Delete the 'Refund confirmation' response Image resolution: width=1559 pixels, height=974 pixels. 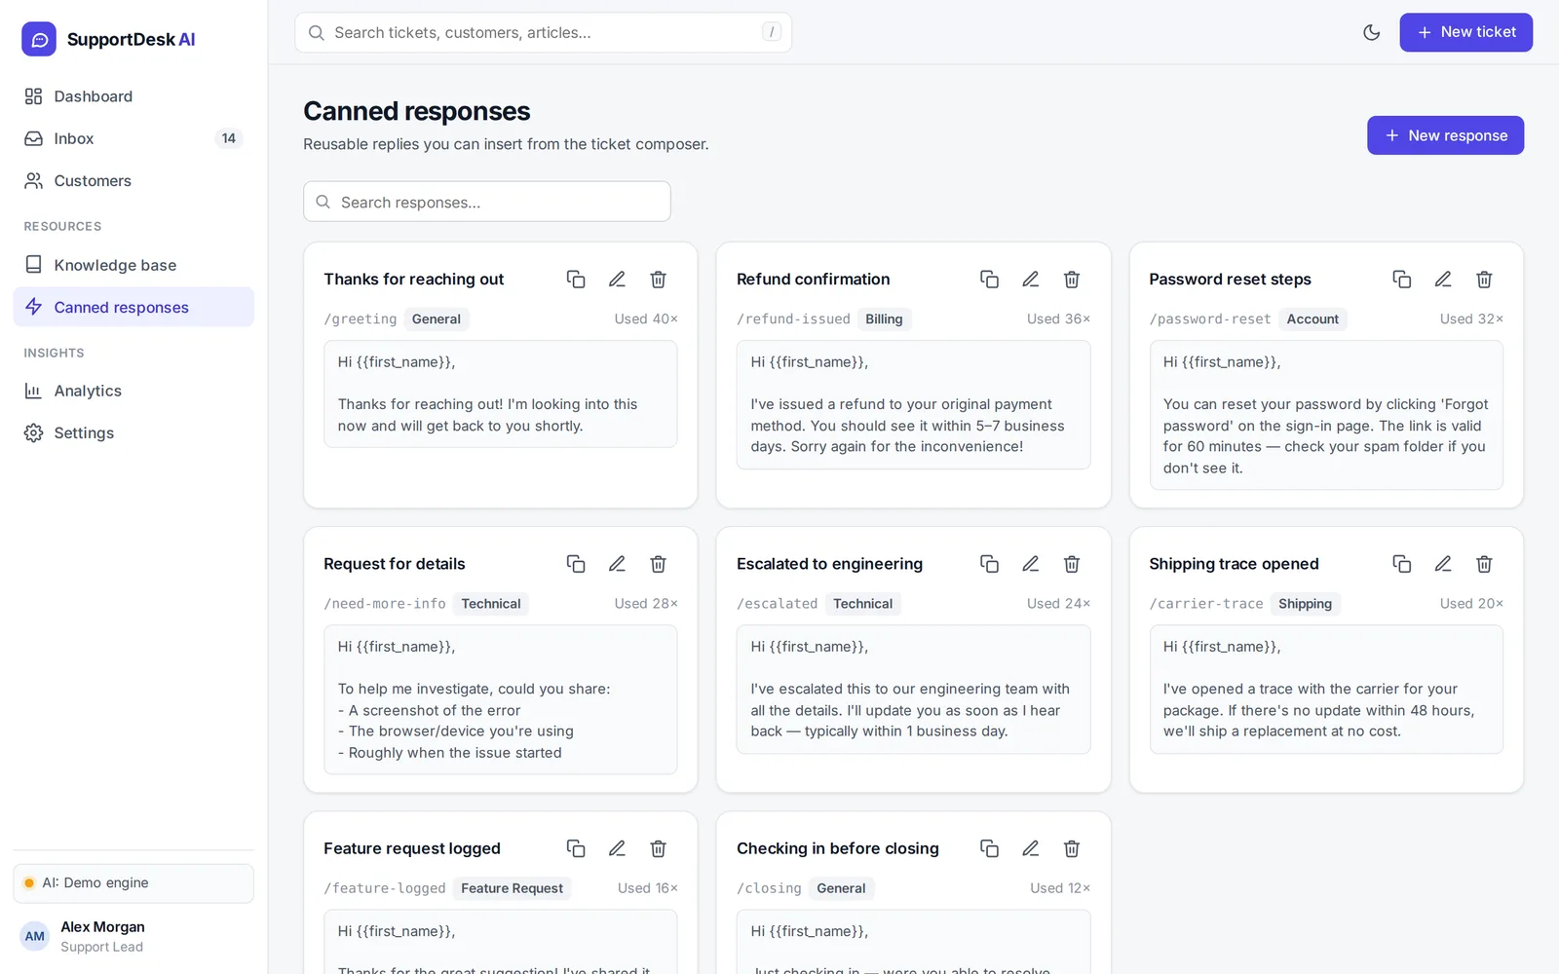pyautogui.click(x=1071, y=280)
